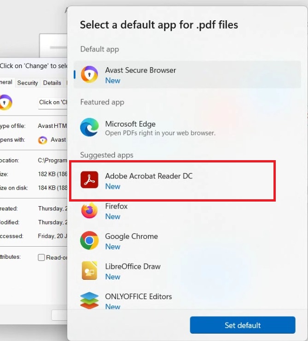The height and width of the screenshot is (341, 308).
Task: Select the 'Firefox' app name
Action: [x=116, y=206]
